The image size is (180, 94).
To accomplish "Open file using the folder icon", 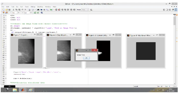I will pos(7,10).
